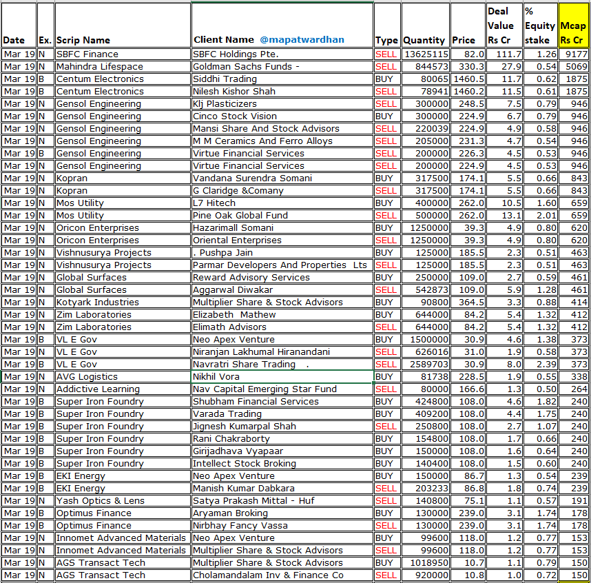This screenshot has width=591, height=583.
Task: Click the 'Jignesh Kumarpal Shah' cell
Action: click(x=282, y=427)
